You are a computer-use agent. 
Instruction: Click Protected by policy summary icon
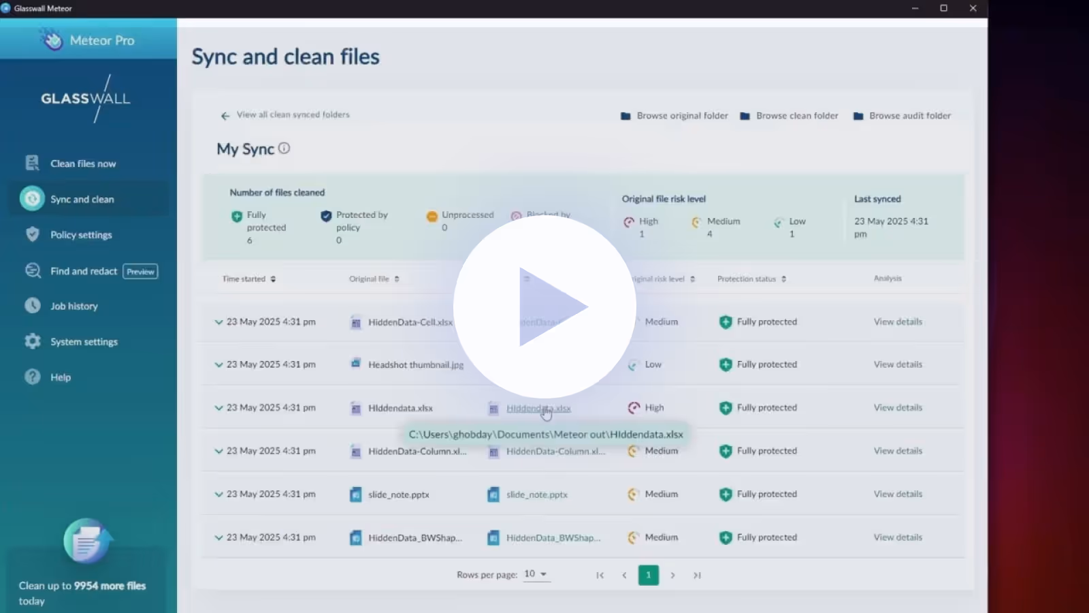(326, 217)
